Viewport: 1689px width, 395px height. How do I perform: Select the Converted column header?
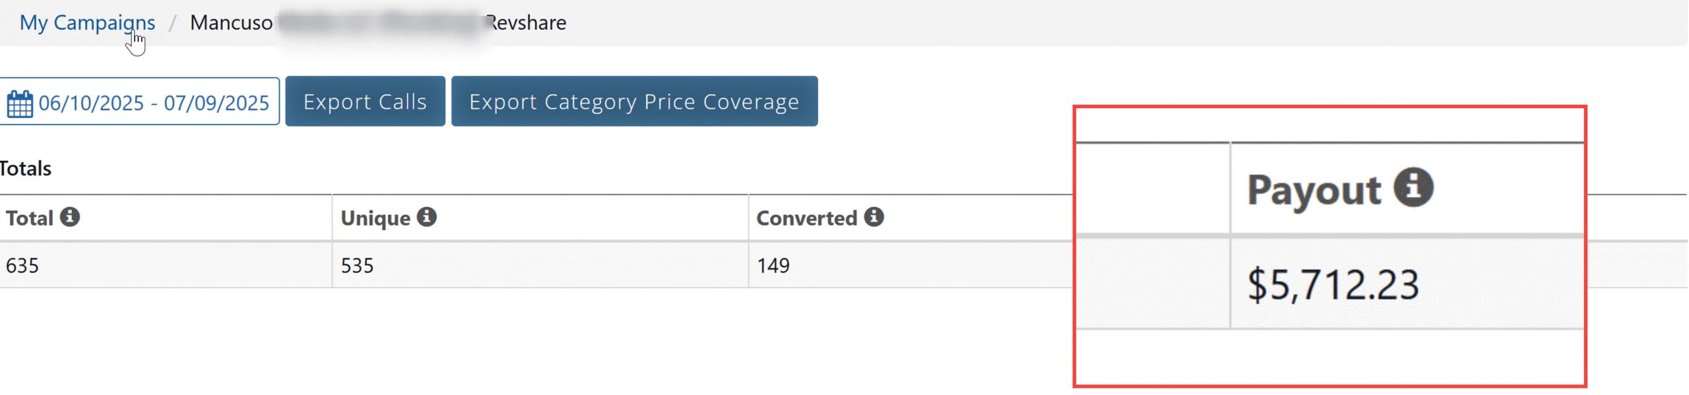[x=806, y=218]
